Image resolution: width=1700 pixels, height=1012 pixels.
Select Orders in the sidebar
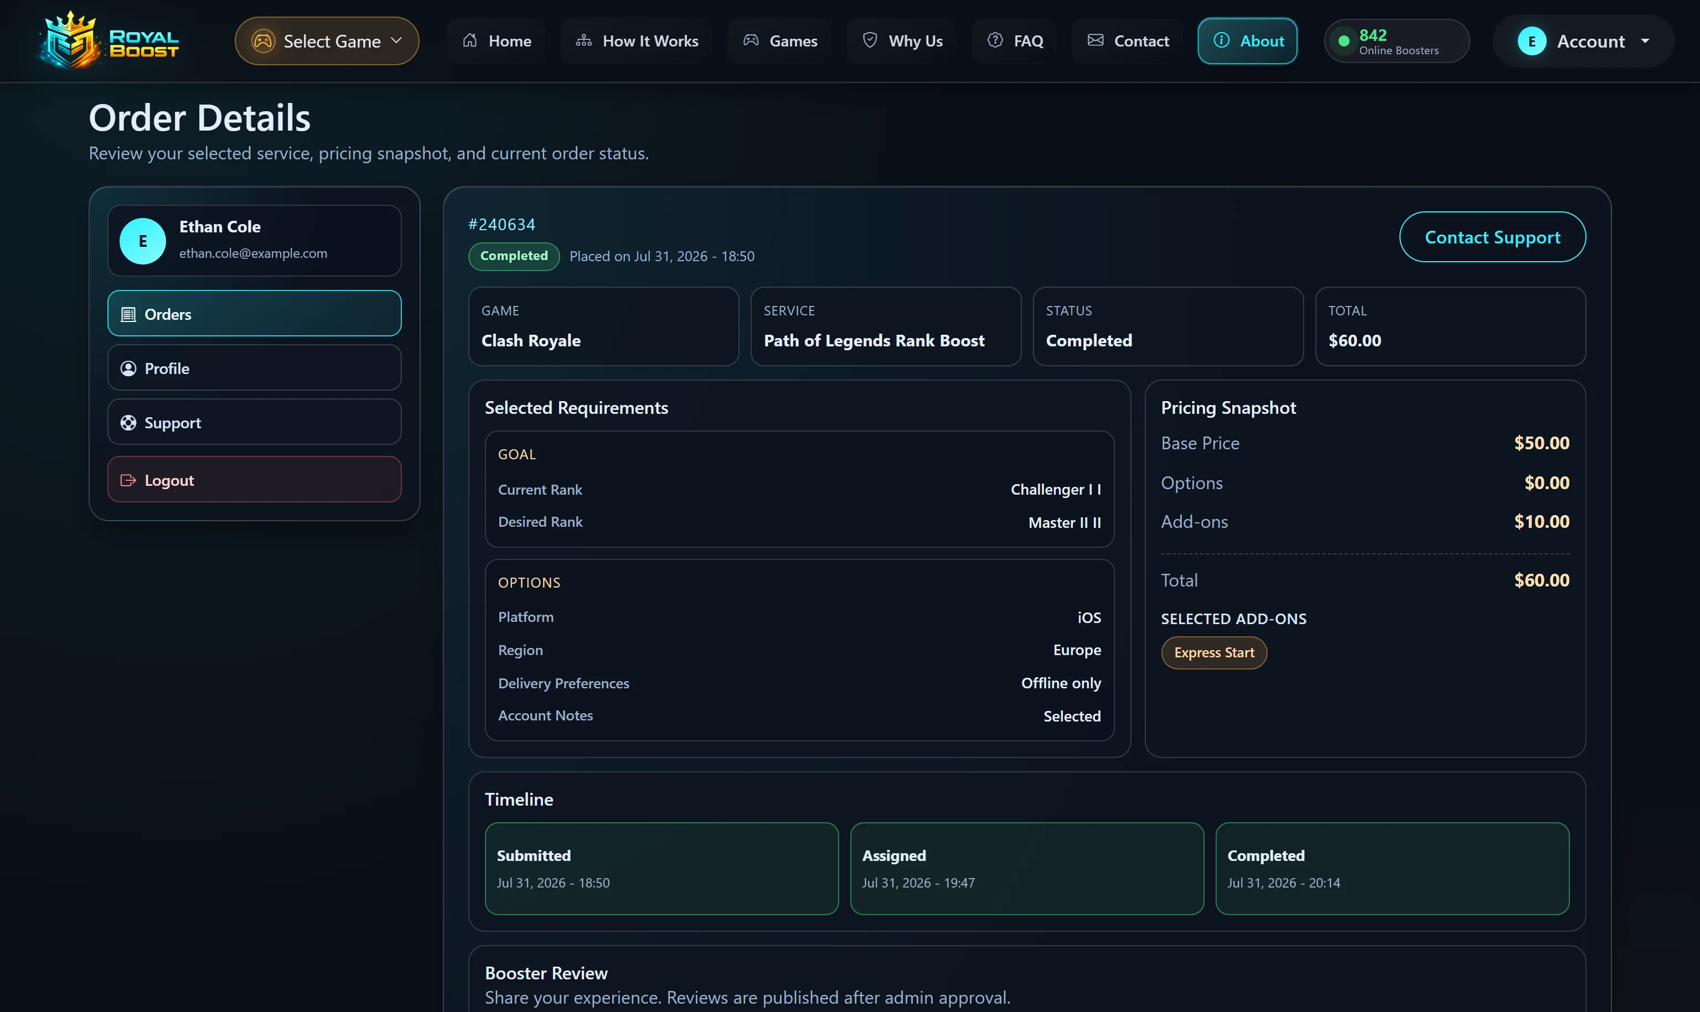tap(255, 314)
